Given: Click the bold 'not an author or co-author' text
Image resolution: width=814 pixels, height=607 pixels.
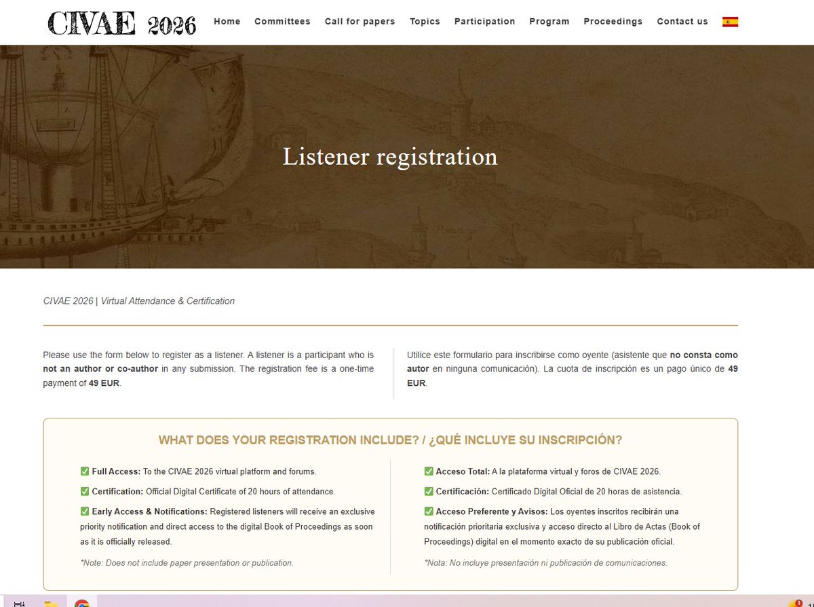Looking at the screenshot, I should point(100,369).
